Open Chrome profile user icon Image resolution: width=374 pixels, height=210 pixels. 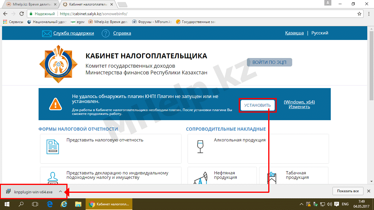328,3
